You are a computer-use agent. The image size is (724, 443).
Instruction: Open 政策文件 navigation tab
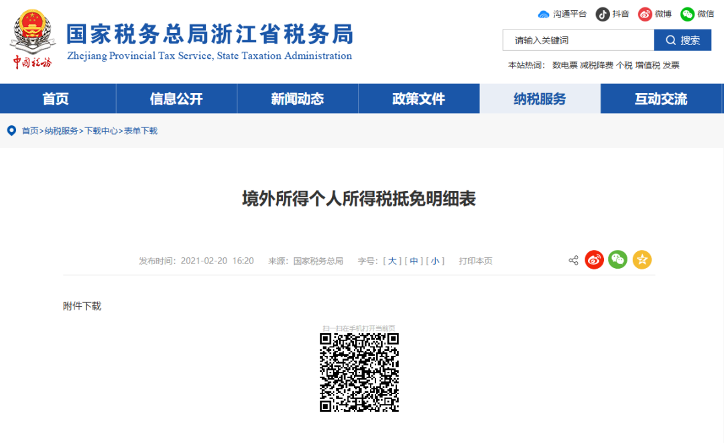point(419,99)
